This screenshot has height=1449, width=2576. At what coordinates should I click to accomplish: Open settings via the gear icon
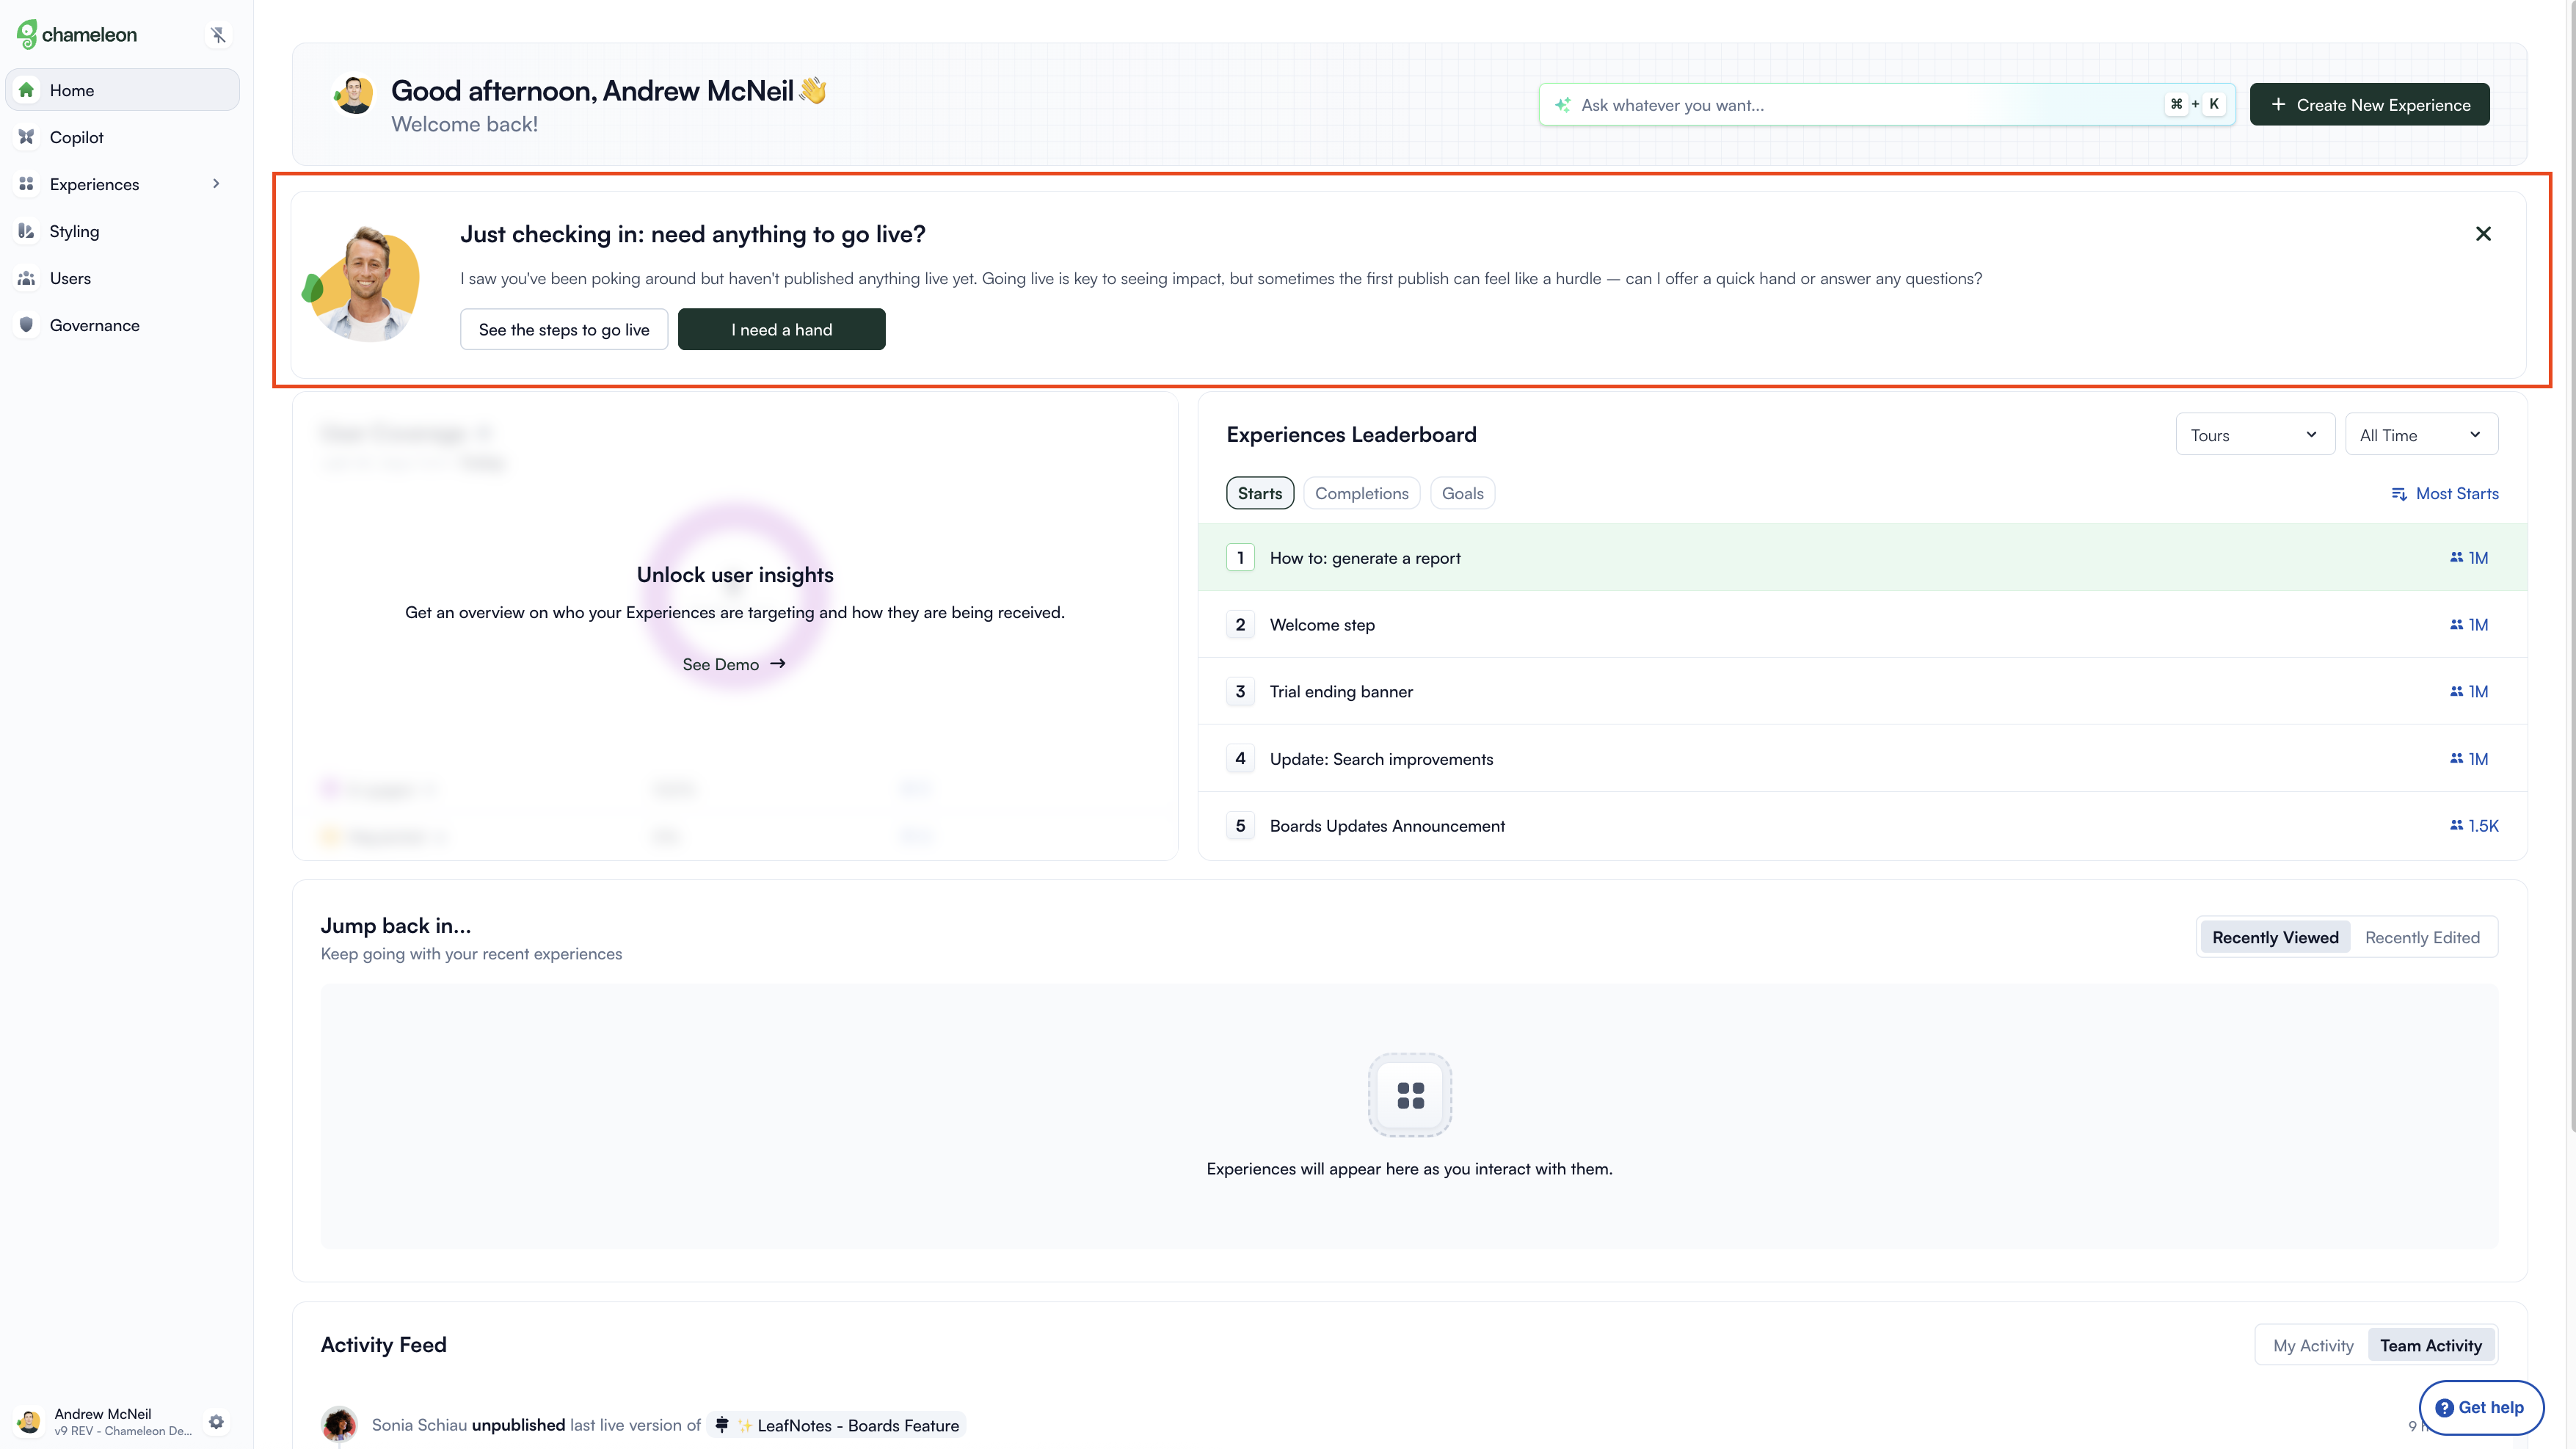tap(216, 1421)
